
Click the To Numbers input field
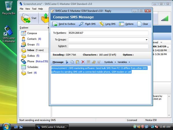[x=108, y=33]
